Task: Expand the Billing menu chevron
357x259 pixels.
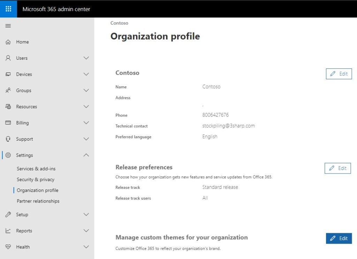Action: (86, 123)
